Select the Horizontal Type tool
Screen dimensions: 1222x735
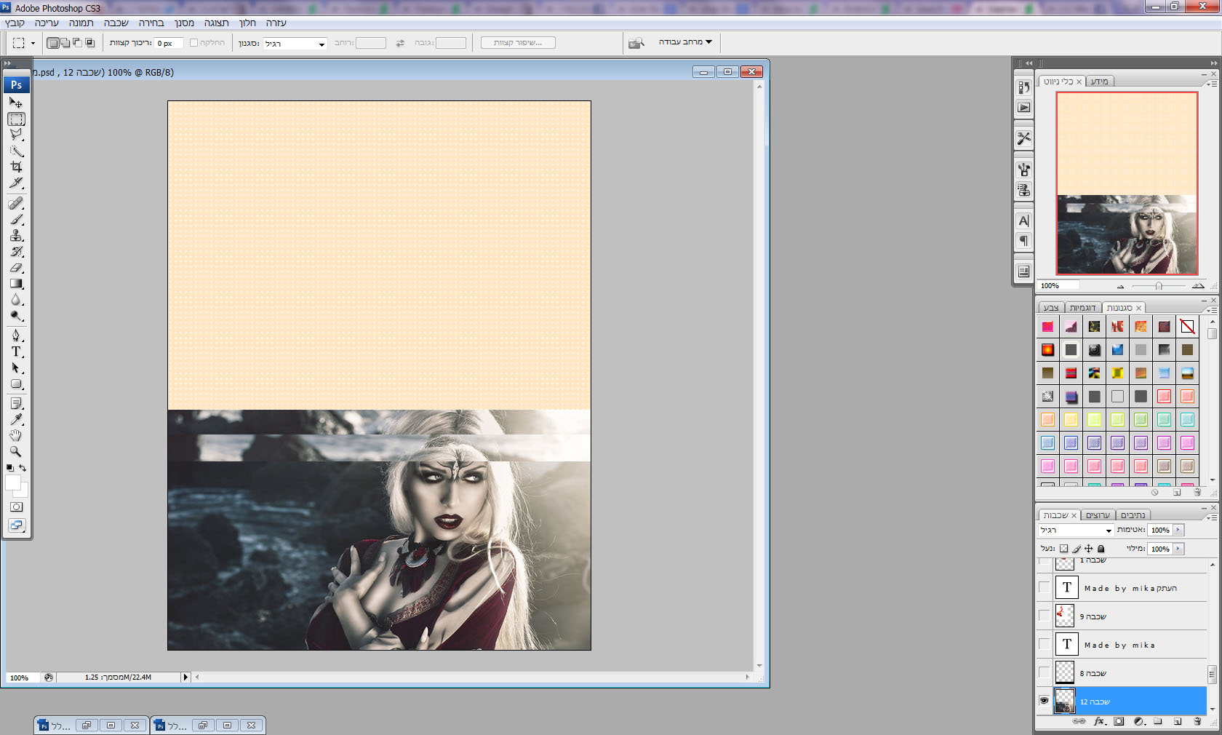(16, 351)
